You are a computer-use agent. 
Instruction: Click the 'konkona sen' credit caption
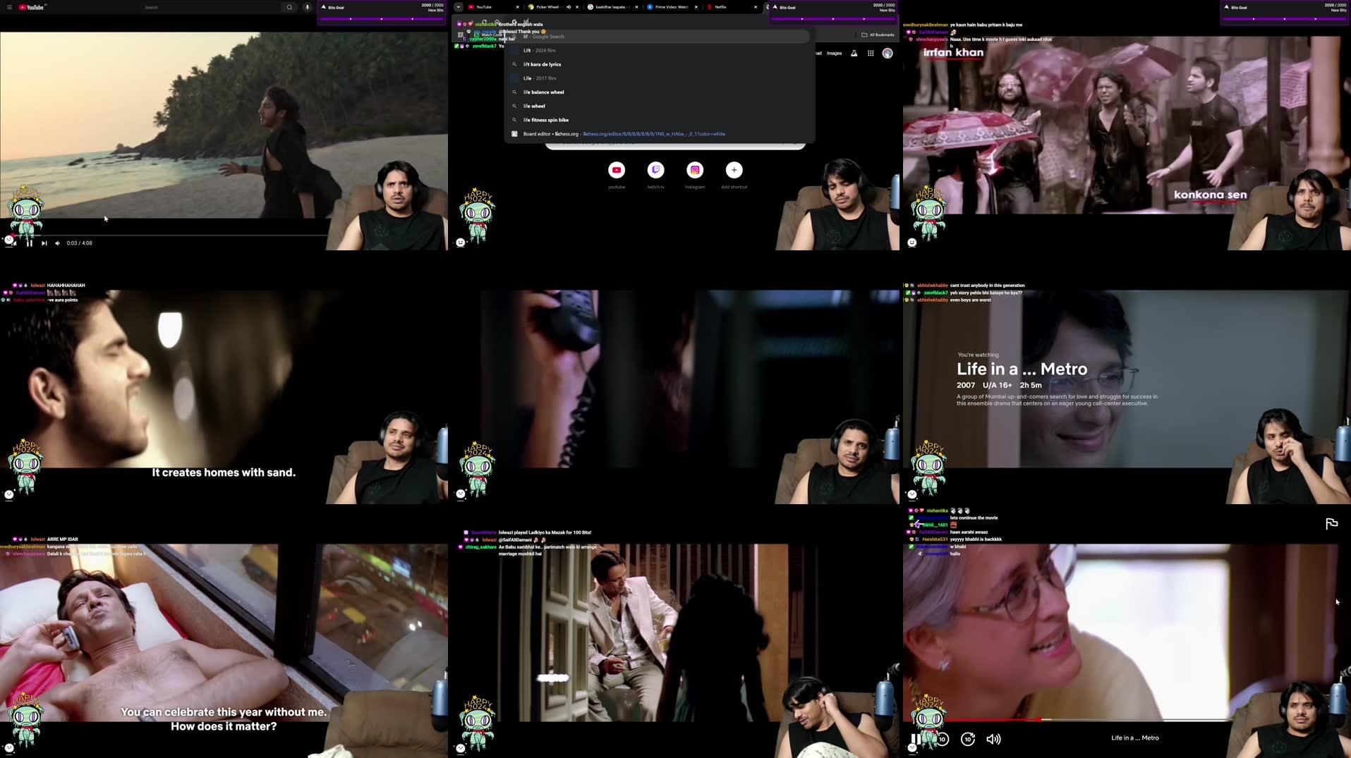pos(1210,195)
